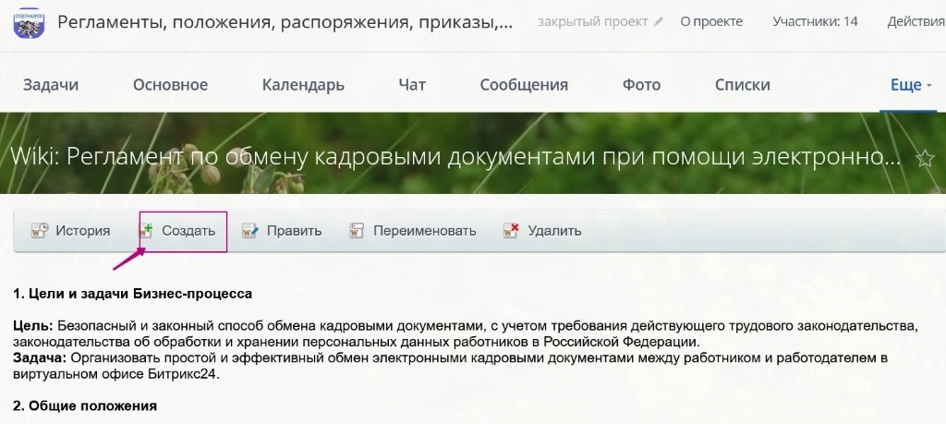Screen dimensions: 946x424
Task: Click the Править pencil page icon
Action: pos(250,230)
